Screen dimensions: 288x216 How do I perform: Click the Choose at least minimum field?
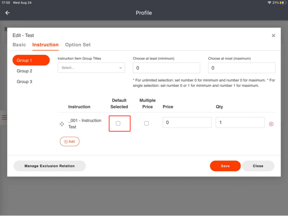pyautogui.click(x=166, y=68)
